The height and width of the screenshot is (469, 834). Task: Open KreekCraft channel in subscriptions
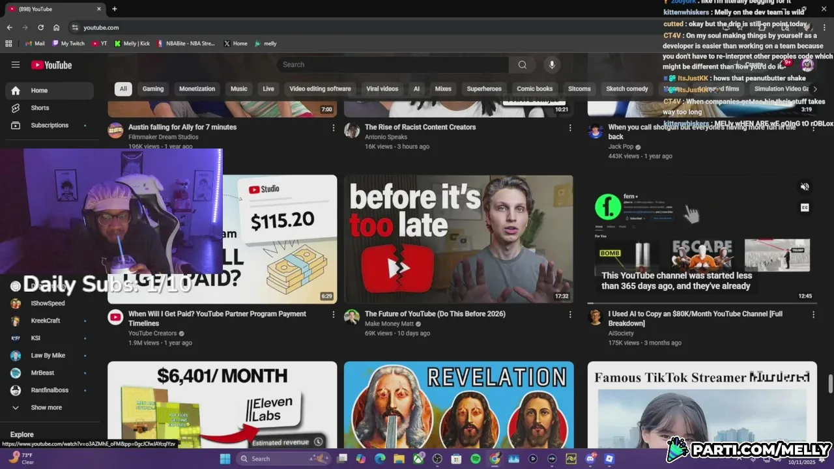click(50, 320)
